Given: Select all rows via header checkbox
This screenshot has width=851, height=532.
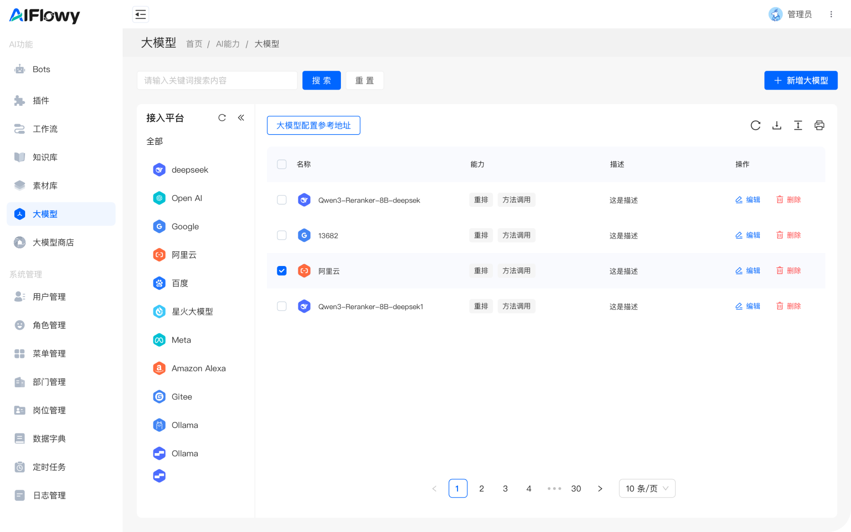Looking at the screenshot, I should [281, 164].
